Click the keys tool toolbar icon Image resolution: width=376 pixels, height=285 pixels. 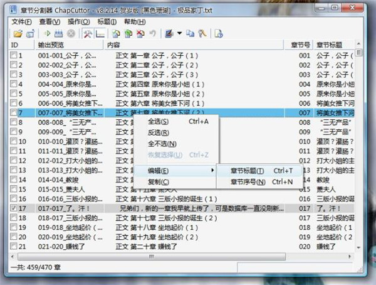(x=202, y=33)
